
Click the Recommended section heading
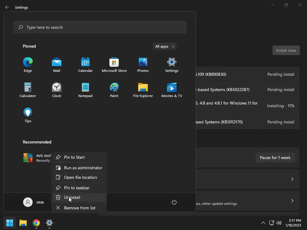[x=37, y=142]
